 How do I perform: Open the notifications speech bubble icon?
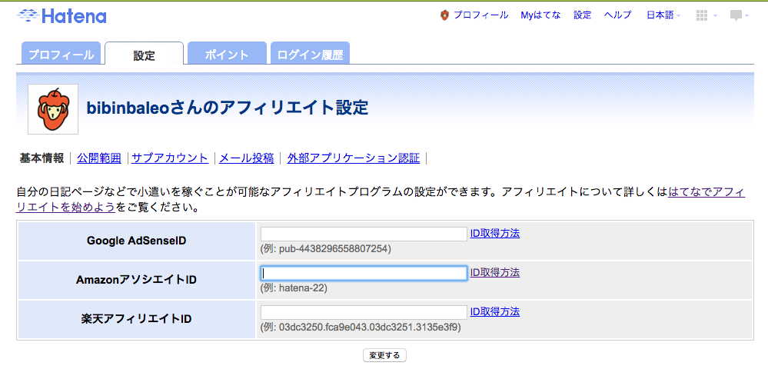coord(736,15)
